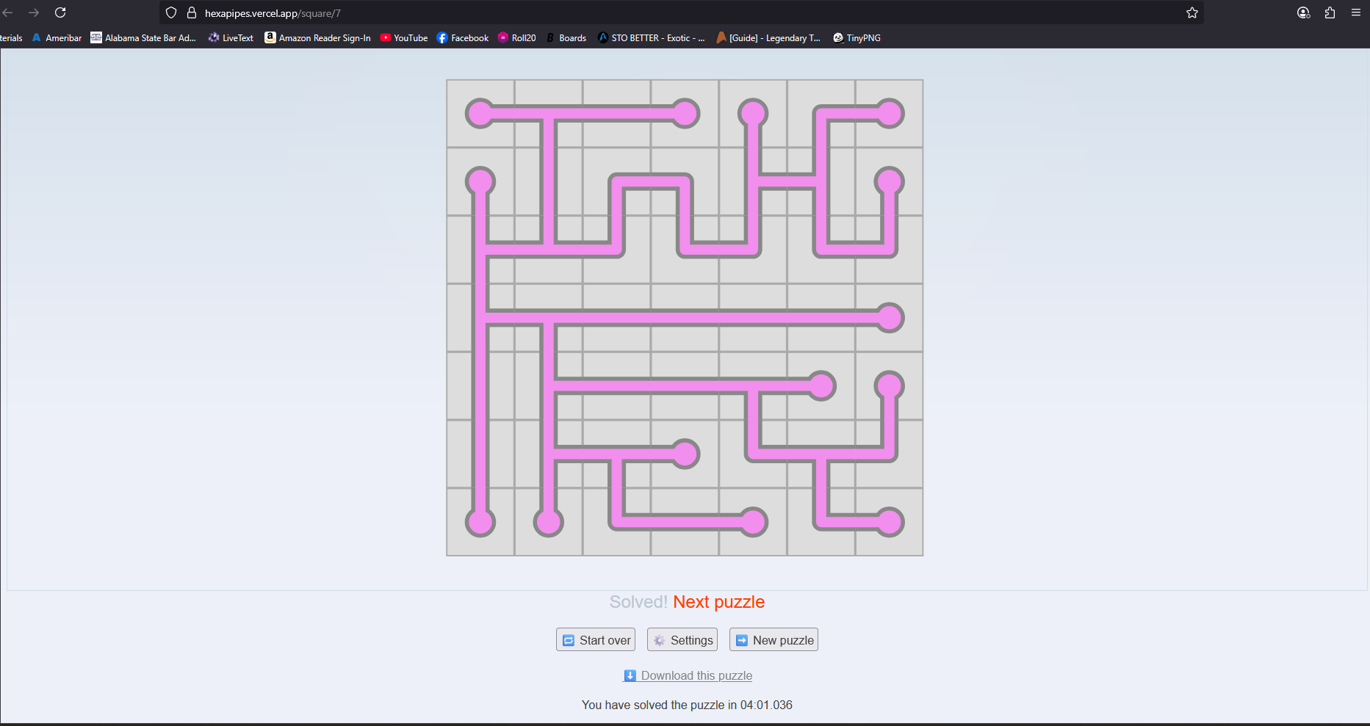Rotate the top-left pink endpoint tile
1370x726 pixels.
[x=480, y=114]
